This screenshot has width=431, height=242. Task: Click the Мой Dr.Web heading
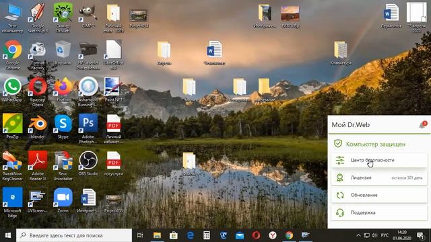pyautogui.click(x=350, y=125)
